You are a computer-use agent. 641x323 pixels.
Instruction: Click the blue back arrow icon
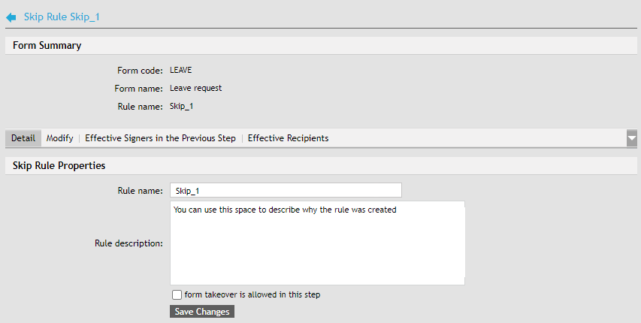coord(11,17)
